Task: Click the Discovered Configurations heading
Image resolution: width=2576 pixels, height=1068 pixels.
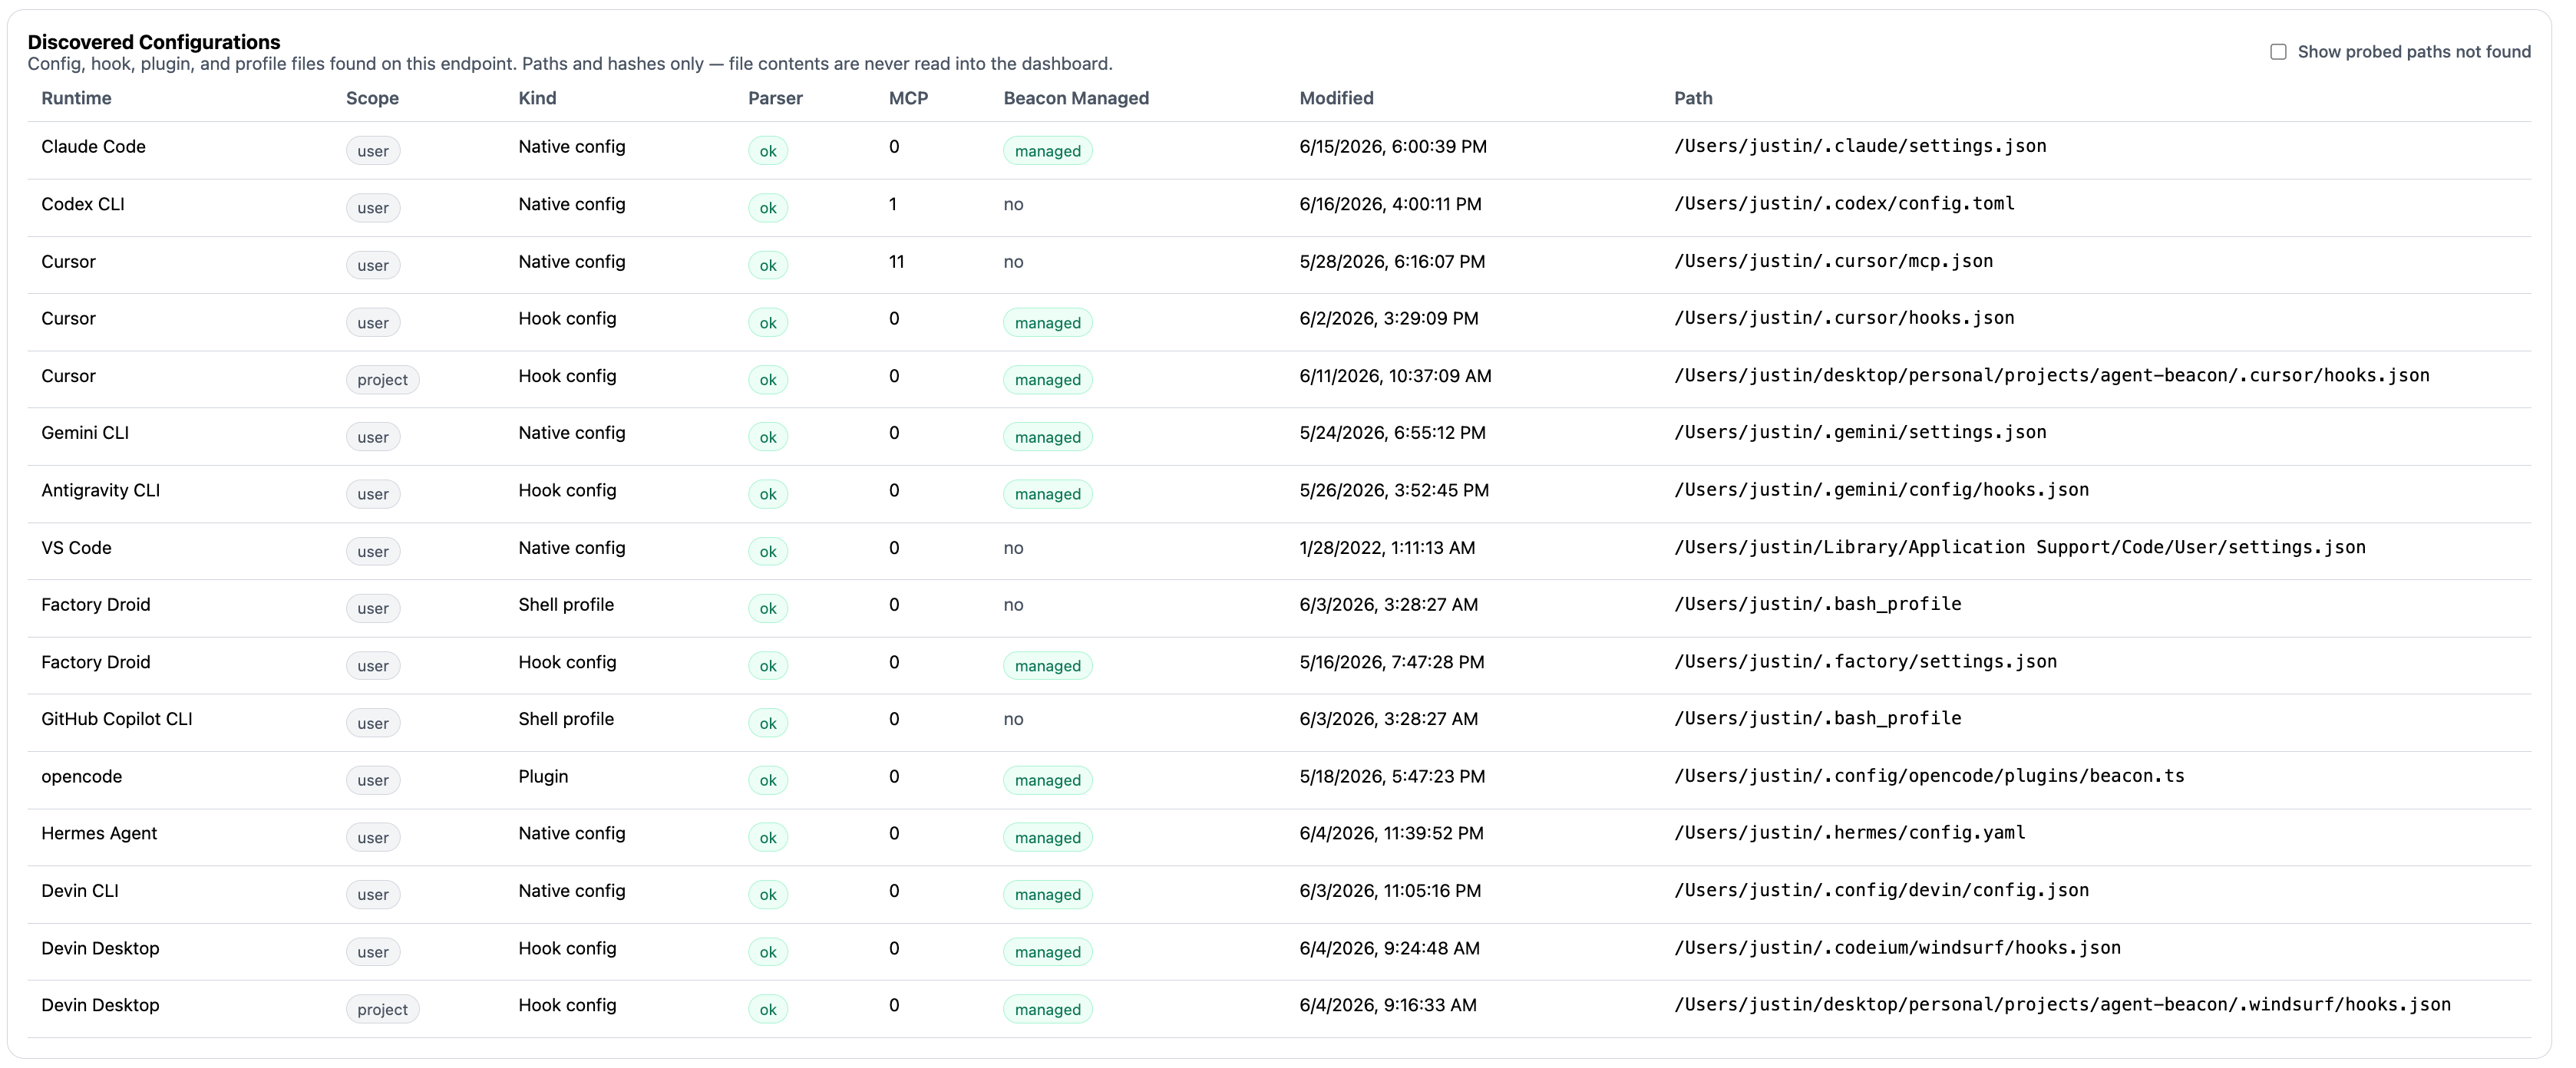Action: [154, 42]
